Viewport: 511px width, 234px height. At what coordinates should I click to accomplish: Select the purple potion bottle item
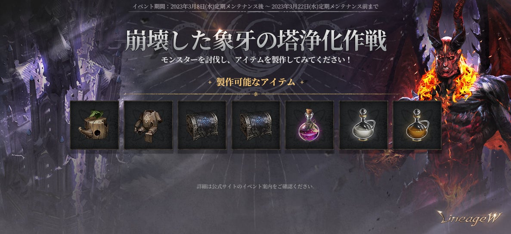pyautogui.click(x=310, y=125)
